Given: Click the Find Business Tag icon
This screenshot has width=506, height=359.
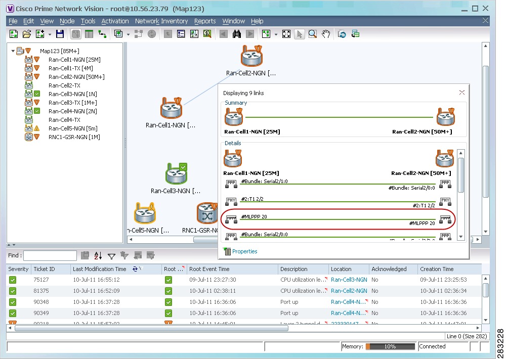Looking at the screenshot, I should [x=207, y=34].
